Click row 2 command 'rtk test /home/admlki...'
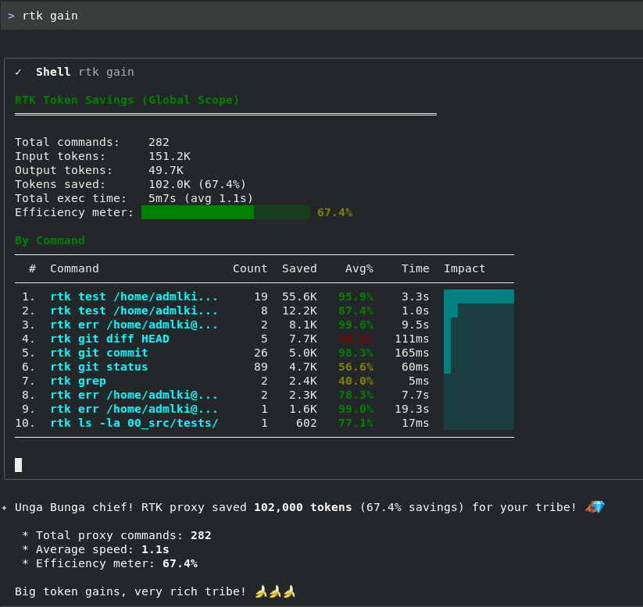The width and height of the screenshot is (643, 607). pos(134,311)
